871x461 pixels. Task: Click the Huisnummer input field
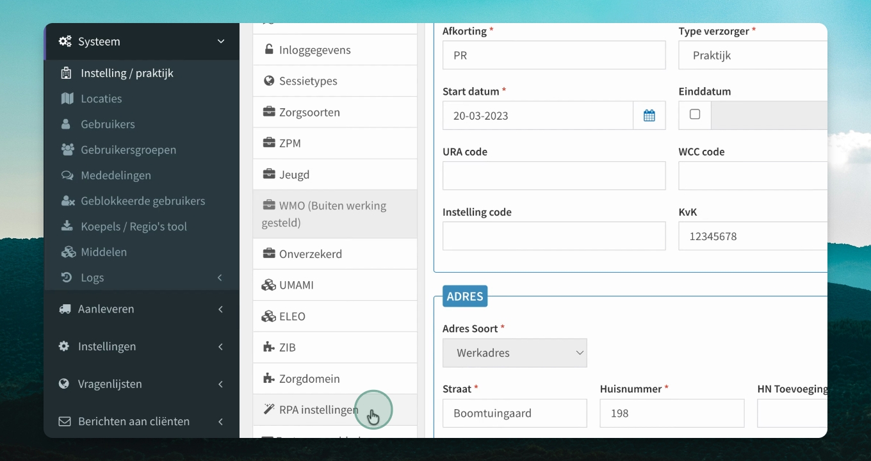[x=672, y=413]
